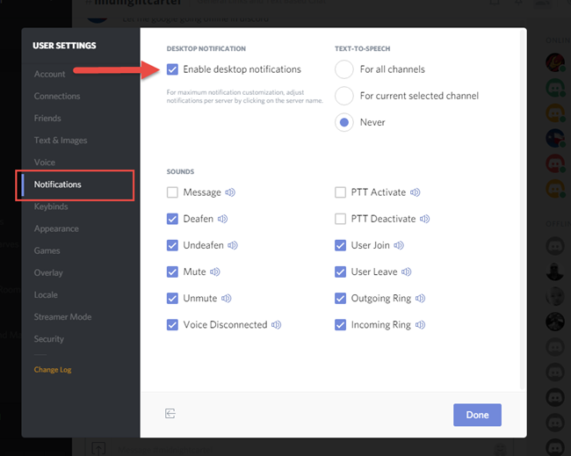Uncheck the Voice Disconnected checkbox
The width and height of the screenshot is (571, 456).
click(x=172, y=325)
